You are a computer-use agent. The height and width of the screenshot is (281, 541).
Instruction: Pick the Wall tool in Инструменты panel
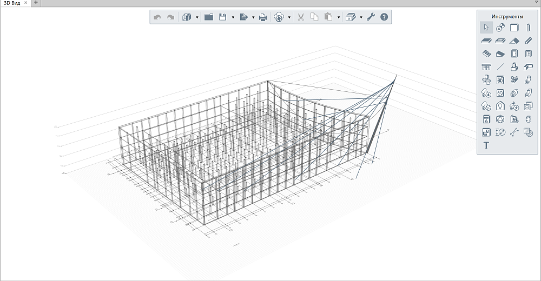tap(514, 28)
